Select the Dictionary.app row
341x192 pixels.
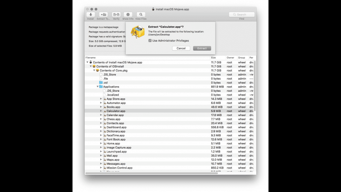pos(169,131)
